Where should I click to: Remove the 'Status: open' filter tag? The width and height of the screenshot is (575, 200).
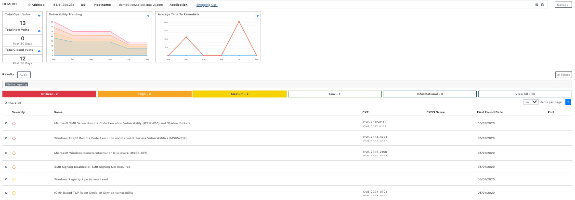26,84
